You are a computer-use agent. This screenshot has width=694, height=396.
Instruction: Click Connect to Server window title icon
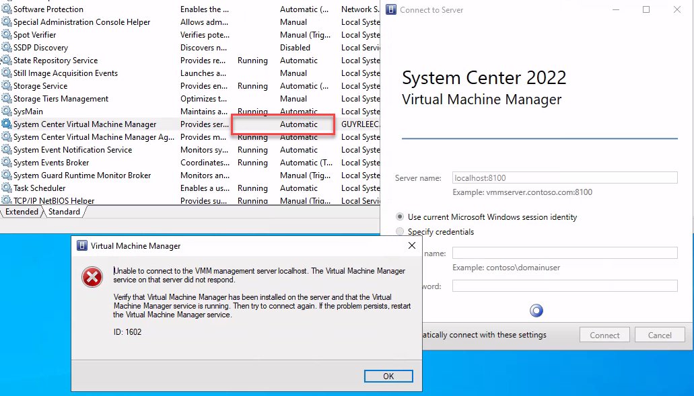(391, 9)
